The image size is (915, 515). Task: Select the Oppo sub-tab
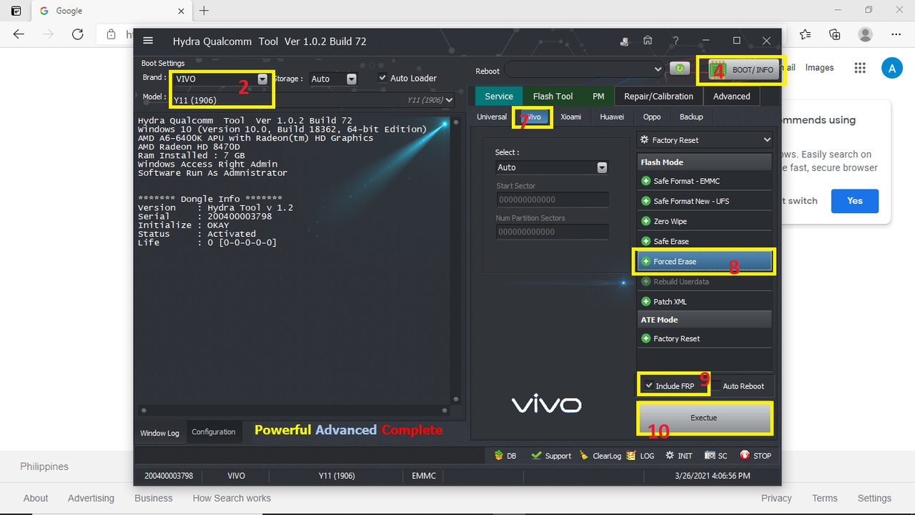point(652,117)
